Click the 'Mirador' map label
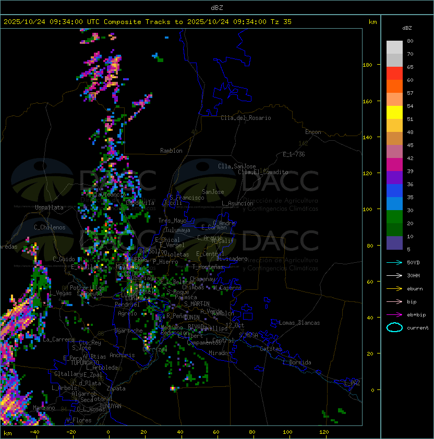 click(x=220, y=353)
